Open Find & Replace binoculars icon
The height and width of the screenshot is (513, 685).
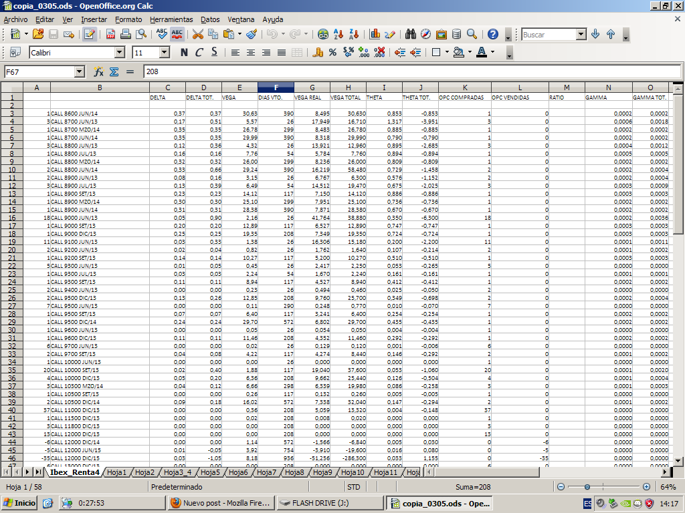click(411, 34)
